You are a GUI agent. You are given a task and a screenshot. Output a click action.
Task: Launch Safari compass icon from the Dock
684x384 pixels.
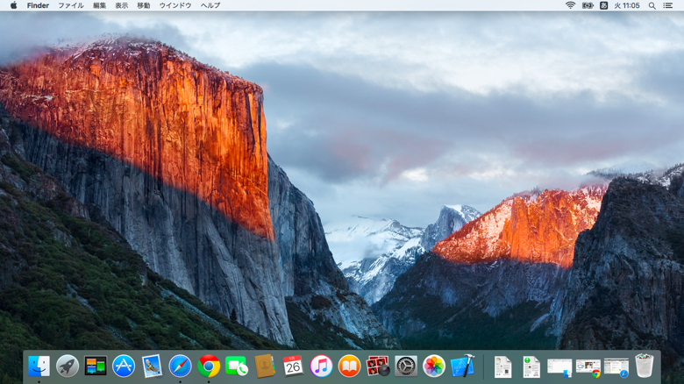180,366
